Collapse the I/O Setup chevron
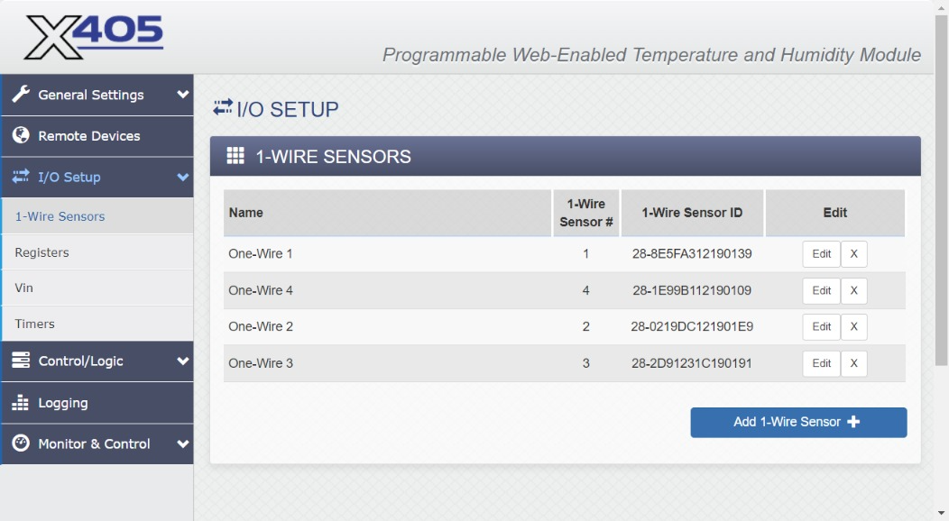The image size is (949, 521). (x=183, y=178)
